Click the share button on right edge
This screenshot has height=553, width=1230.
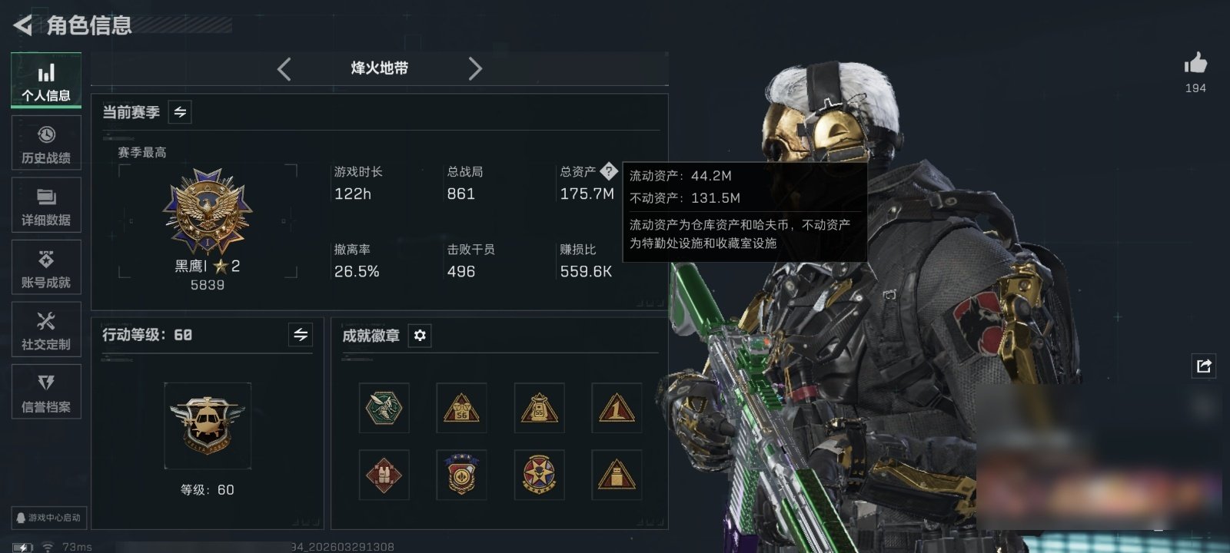(x=1203, y=366)
